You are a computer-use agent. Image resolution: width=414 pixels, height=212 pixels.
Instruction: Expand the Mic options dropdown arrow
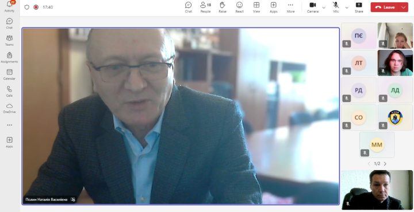[347, 7]
